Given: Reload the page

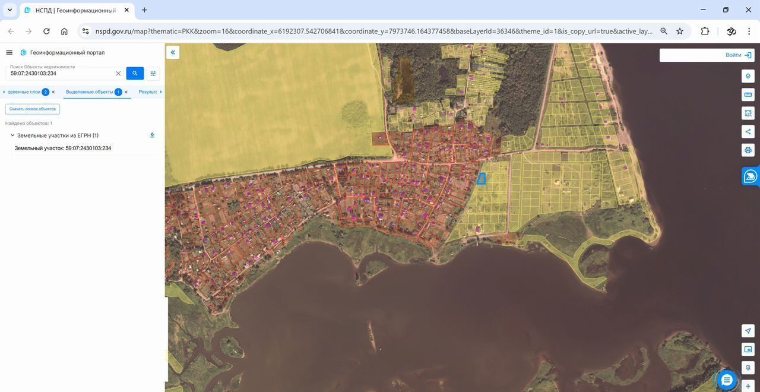Looking at the screenshot, I should tap(46, 31).
